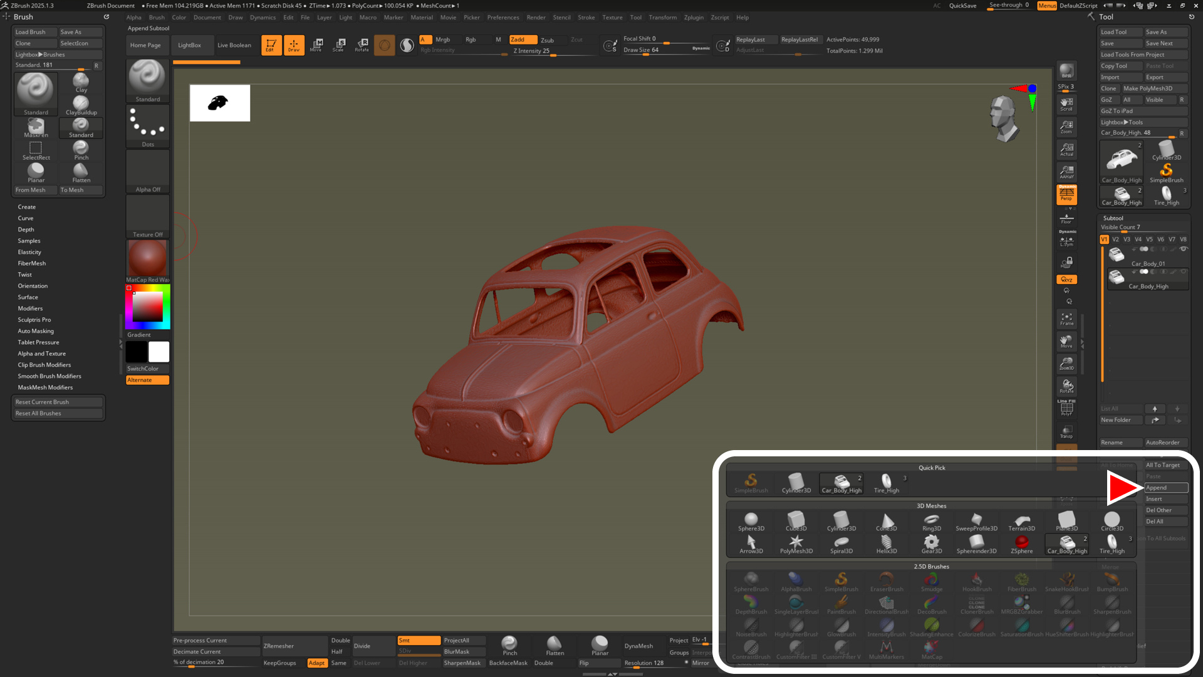Select the Tire_High tool in Quick Pick
Image resolution: width=1203 pixels, height=677 pixels.
pyautogui.click(x=887, y=483)
